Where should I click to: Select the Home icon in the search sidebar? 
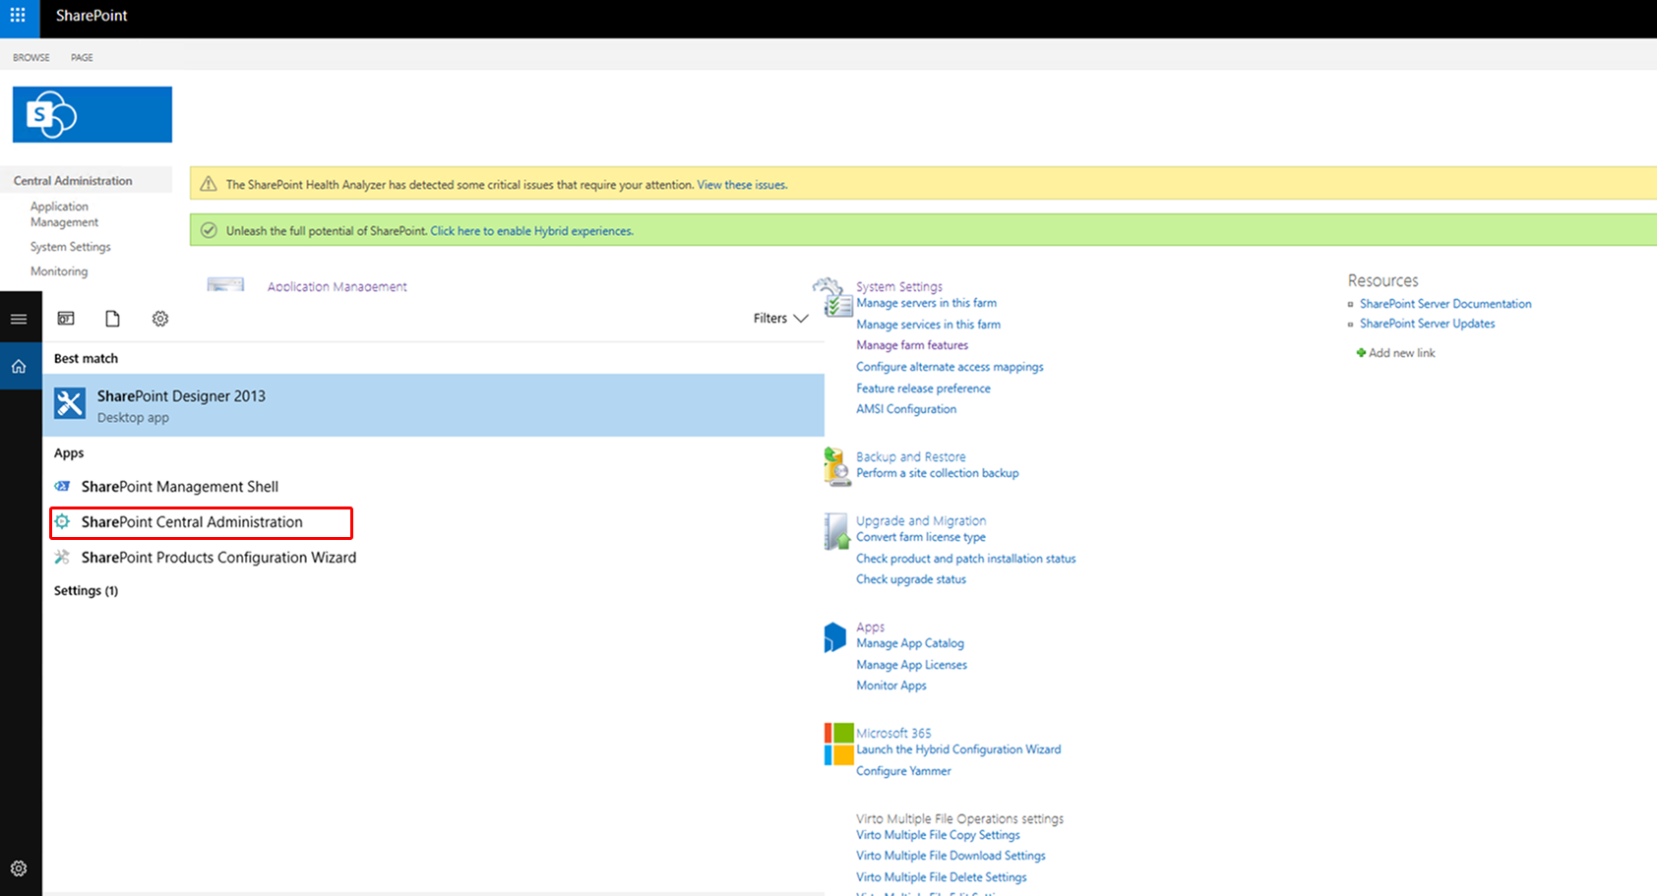(19, 365)
